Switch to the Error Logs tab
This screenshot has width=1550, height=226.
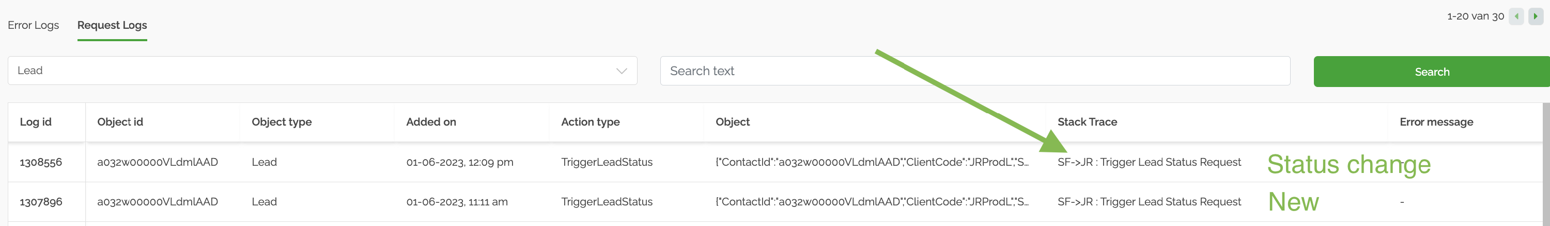coord(33,25)
